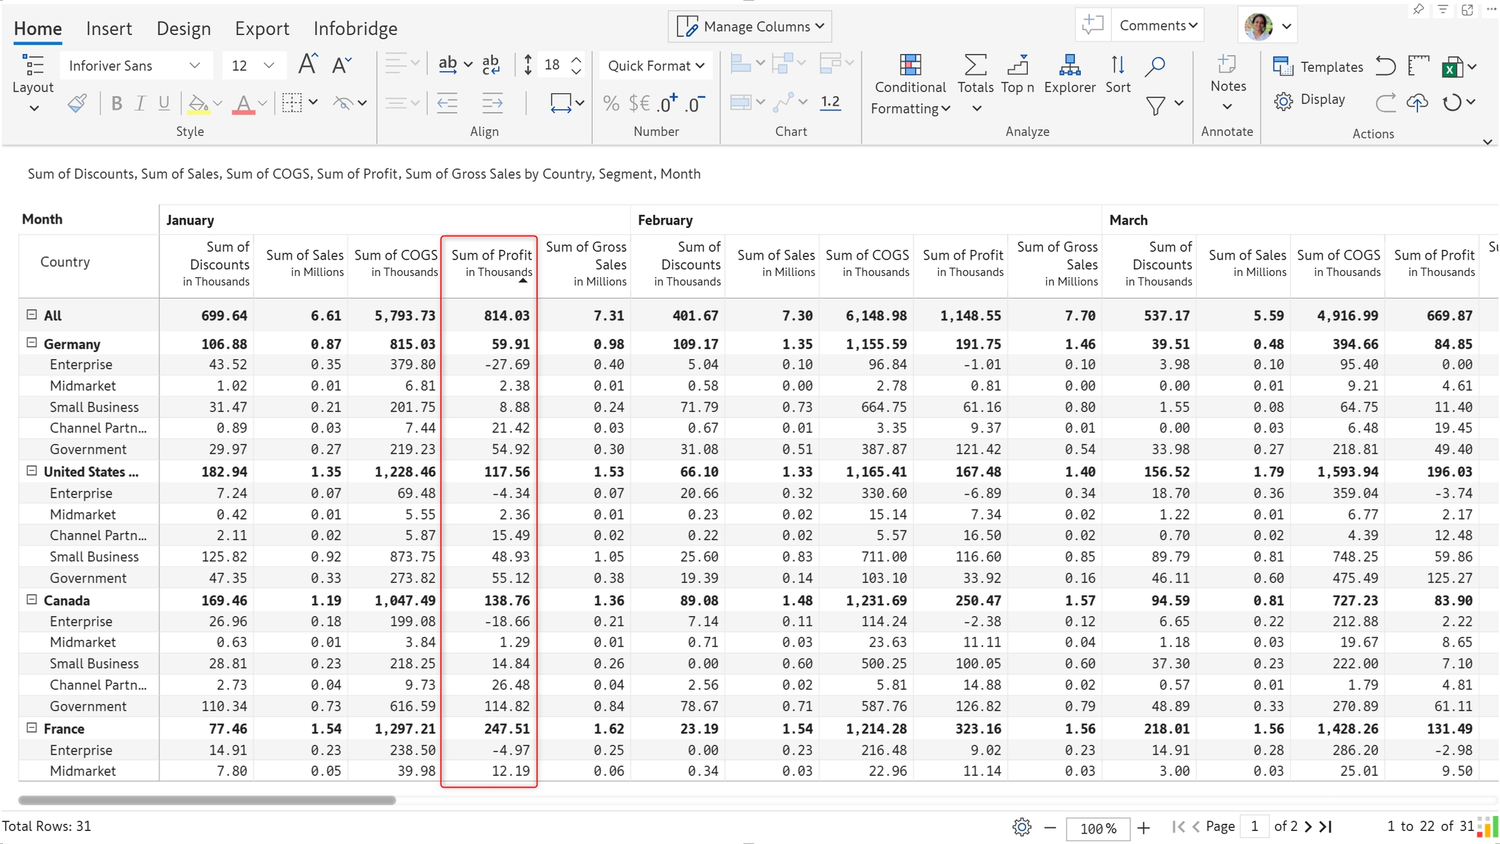Collapse the Germany row group
The width and height of the screenshot is (1500, 844).
tap(31, 343)
